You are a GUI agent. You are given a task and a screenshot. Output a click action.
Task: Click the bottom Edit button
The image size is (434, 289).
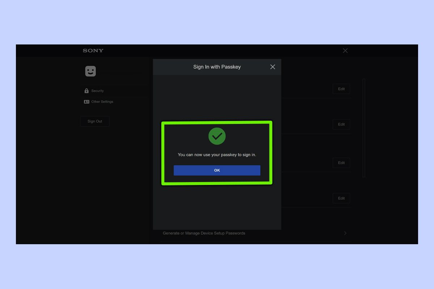(x=341, y=198)
